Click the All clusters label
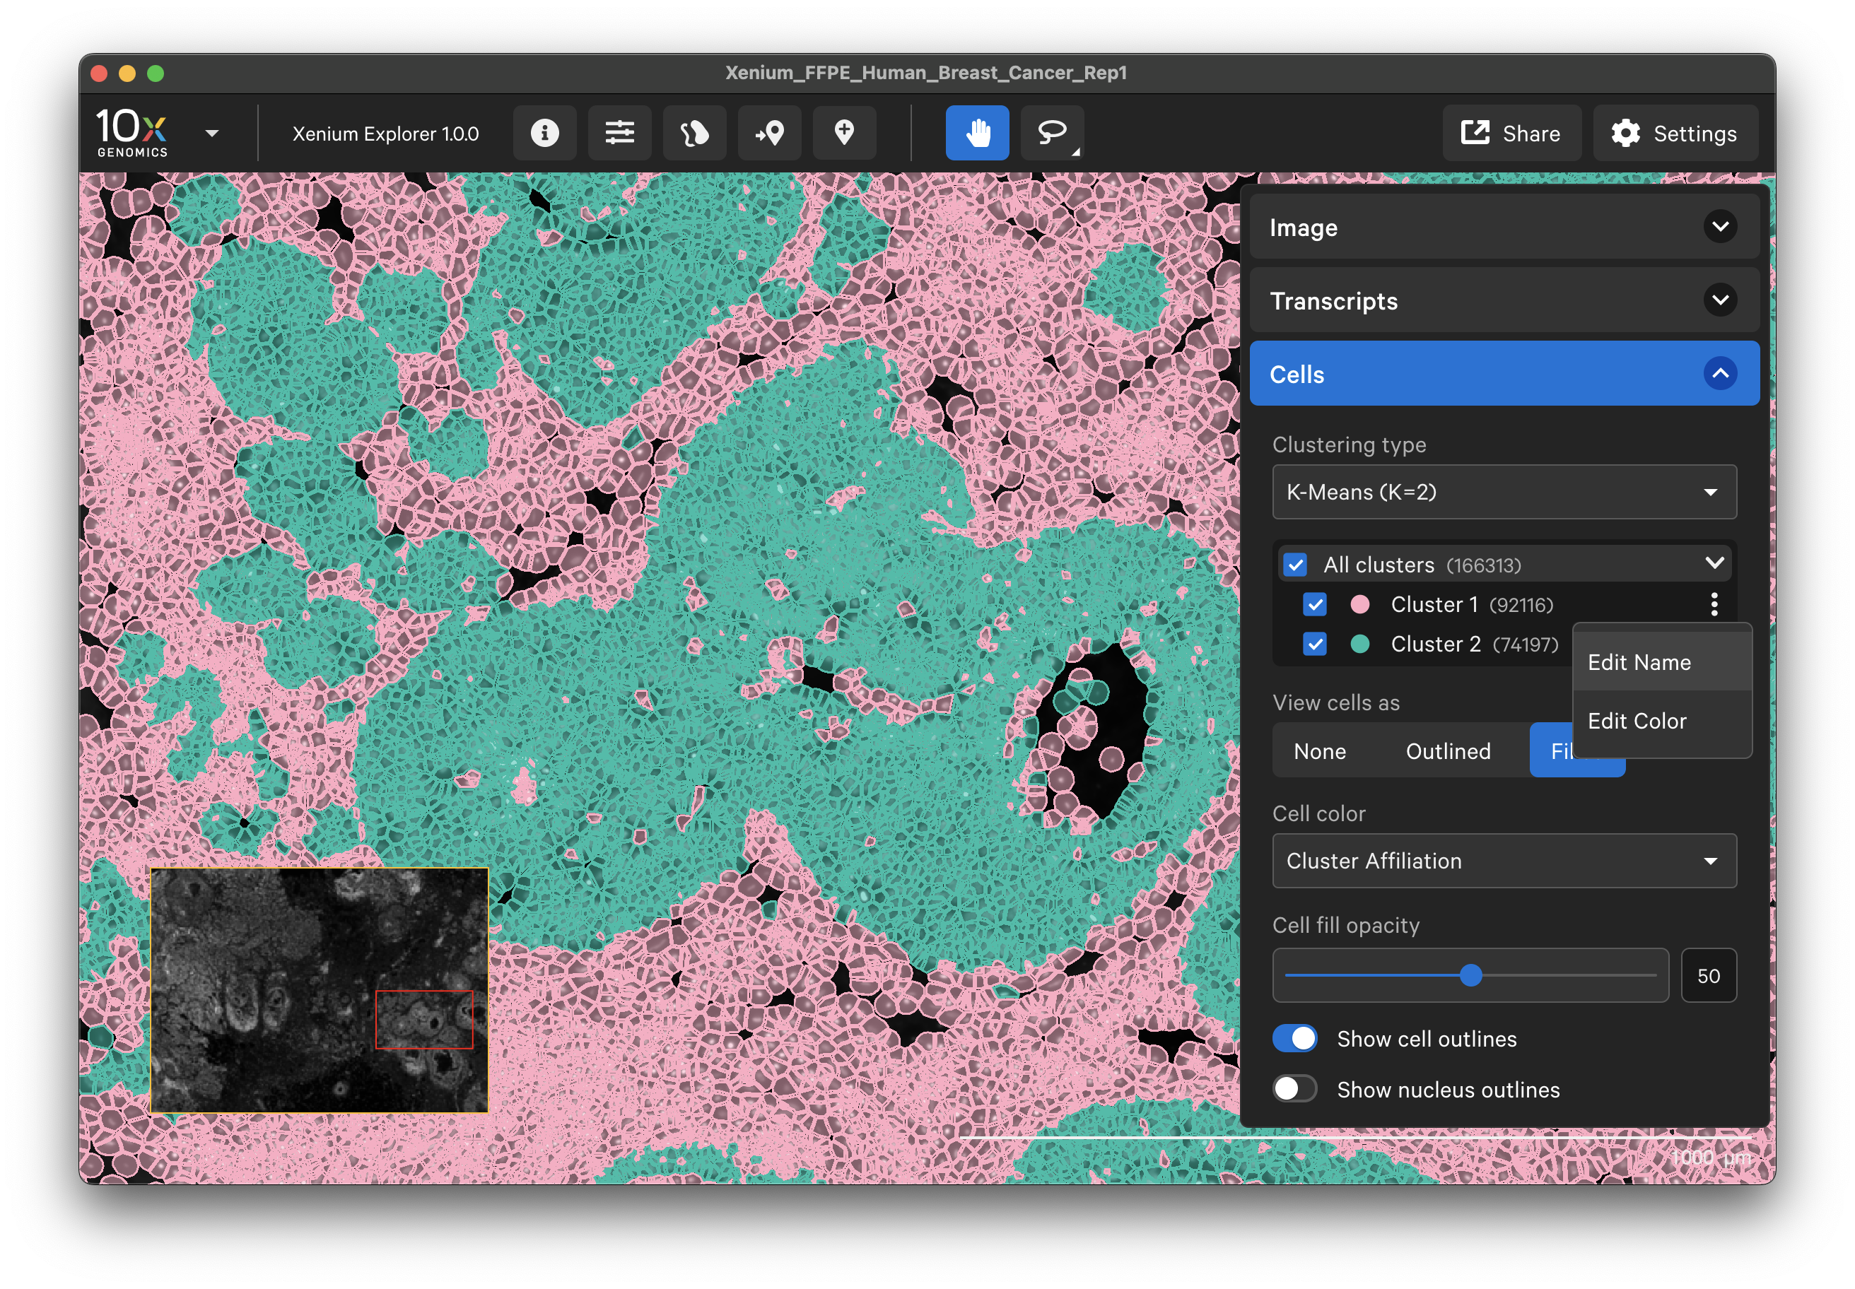This screenshot has height=1289, width=1855. click(x=1379, y=565)
